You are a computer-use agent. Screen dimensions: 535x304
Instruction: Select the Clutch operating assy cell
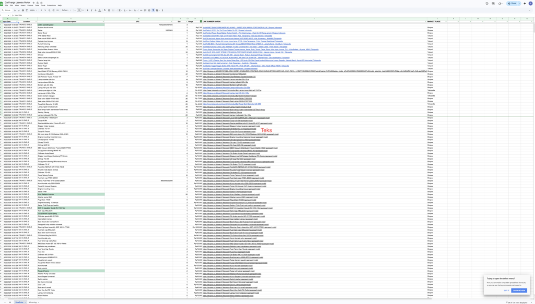click(x=71, y=25)
